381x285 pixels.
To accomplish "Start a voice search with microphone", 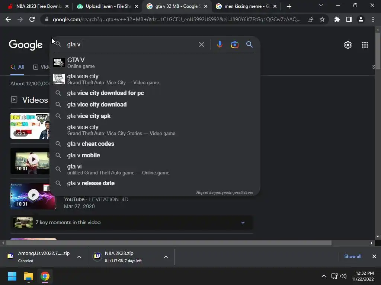I will click(x=220, y=45).
